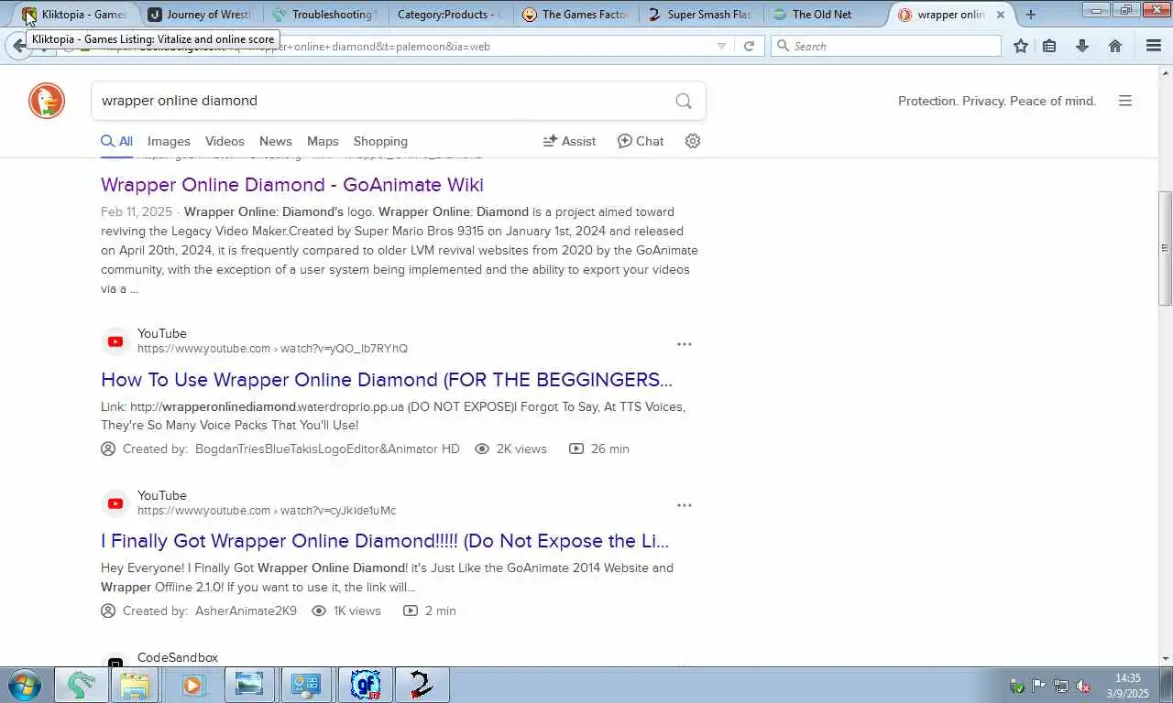The width and height of the screenshot is (1173, 703).
Task: Open the DuckDuckGo hamburger menu
Action: (x=1125, y=101)
